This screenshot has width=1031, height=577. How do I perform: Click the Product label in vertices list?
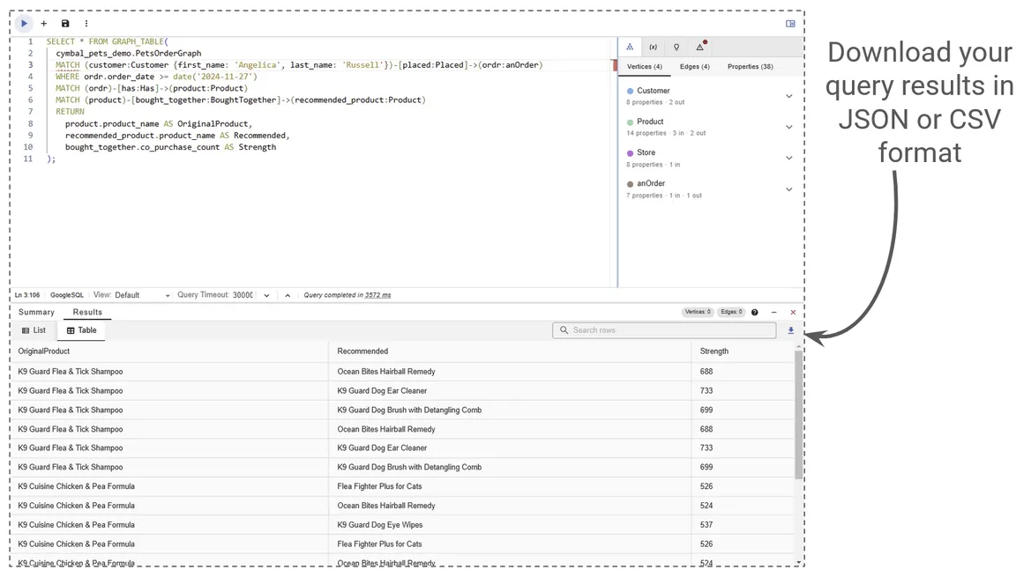coord(650,122)
